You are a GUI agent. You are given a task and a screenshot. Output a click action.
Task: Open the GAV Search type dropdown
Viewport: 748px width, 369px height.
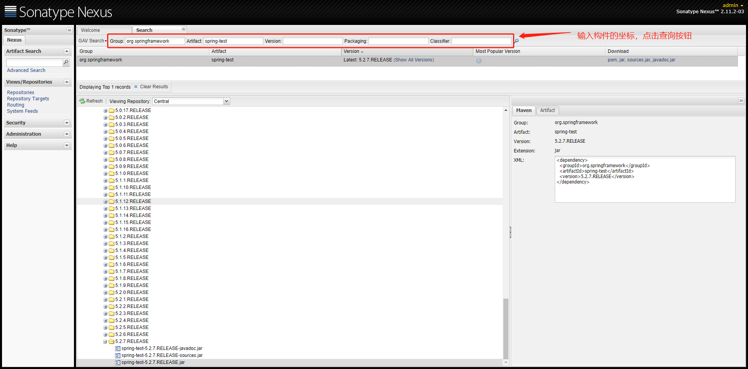tap(93, 41)
